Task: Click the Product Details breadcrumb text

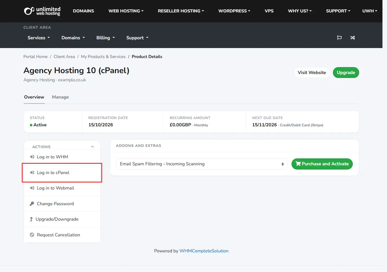Action: (147, 57)
